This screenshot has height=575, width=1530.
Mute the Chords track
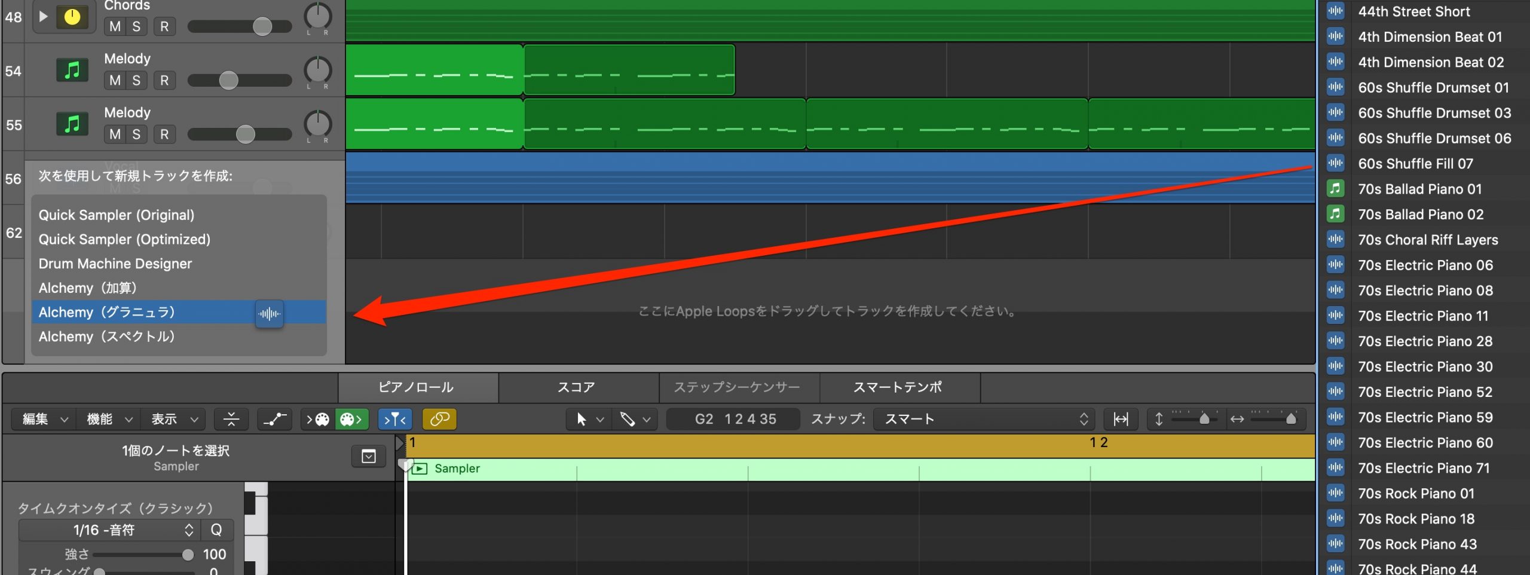point(115,26)
